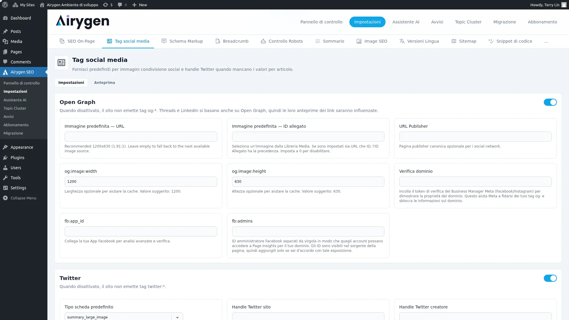Image resolution: width=569 pixels, height=320 pixels.
Task: Focus fb:admins input field
Action: [308, 231]
